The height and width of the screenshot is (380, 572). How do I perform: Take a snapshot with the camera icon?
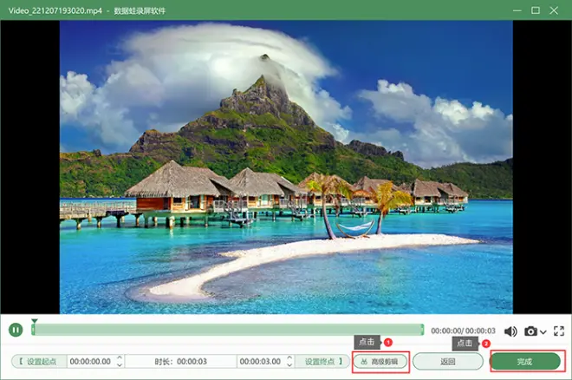pyautogui.click(x=530, y=331)
